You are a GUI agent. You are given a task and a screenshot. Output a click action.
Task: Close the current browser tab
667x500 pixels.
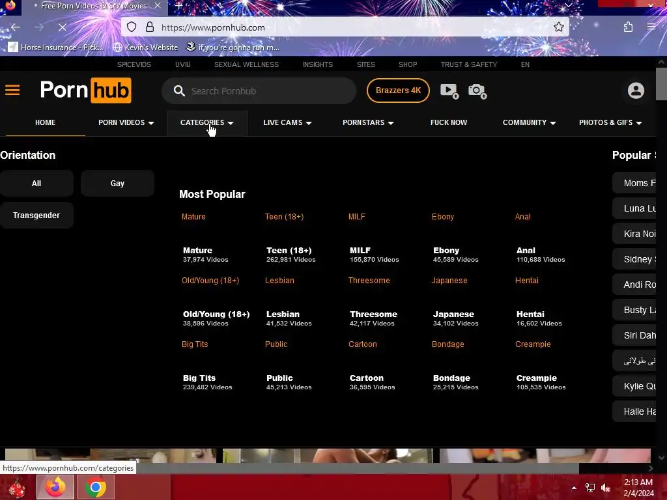click(158, 5)
